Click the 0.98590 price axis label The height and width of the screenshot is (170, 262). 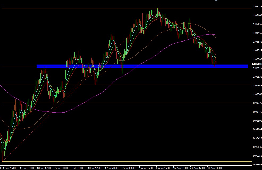point(257,121)
